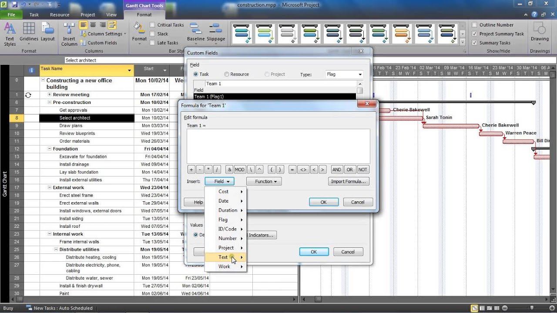This screenshot has width=557, height=313.
Task: Open the Column Settings dropdown
Action: (103, 34)
